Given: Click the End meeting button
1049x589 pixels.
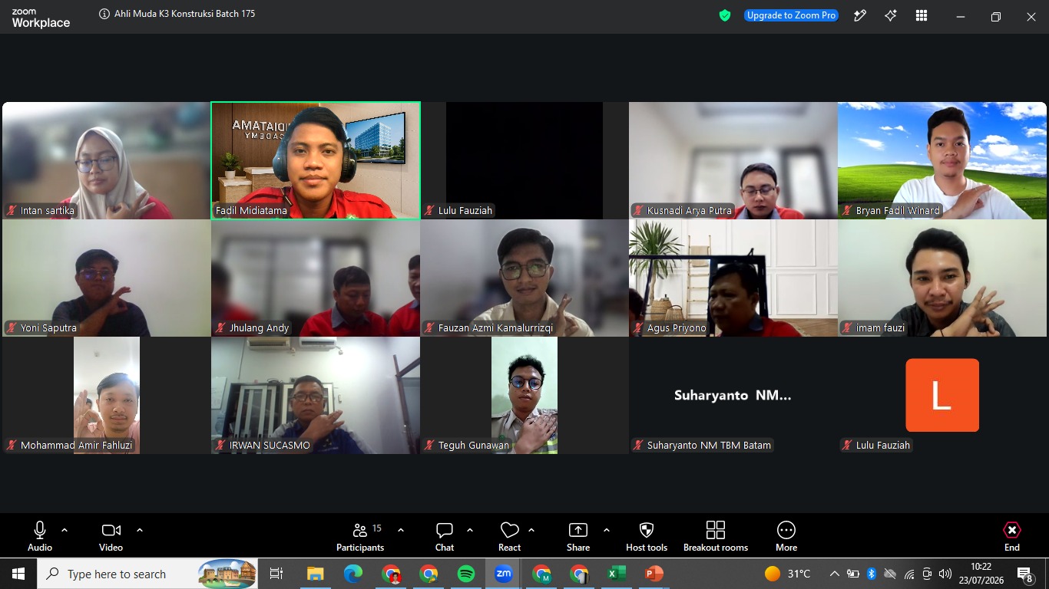Looking at the screenshot, I should [x=1012, y=535].
